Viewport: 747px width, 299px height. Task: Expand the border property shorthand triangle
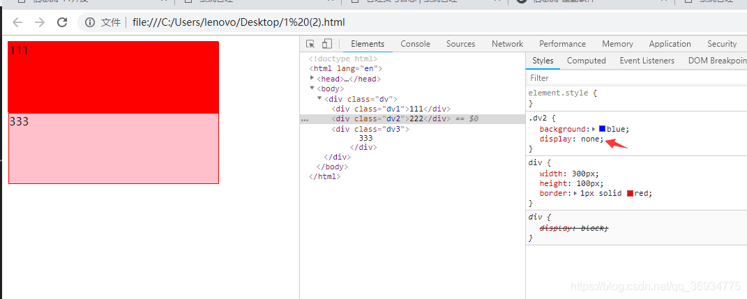pos(575,193)
